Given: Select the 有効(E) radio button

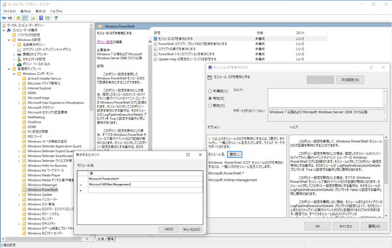Looking at the screenshot, I should pos(210,99).
